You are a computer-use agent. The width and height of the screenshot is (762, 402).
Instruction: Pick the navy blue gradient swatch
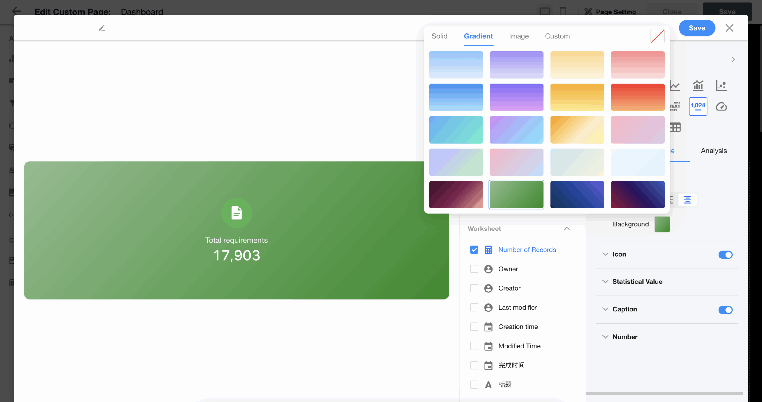pyautogui.click(x=577, y=195)
